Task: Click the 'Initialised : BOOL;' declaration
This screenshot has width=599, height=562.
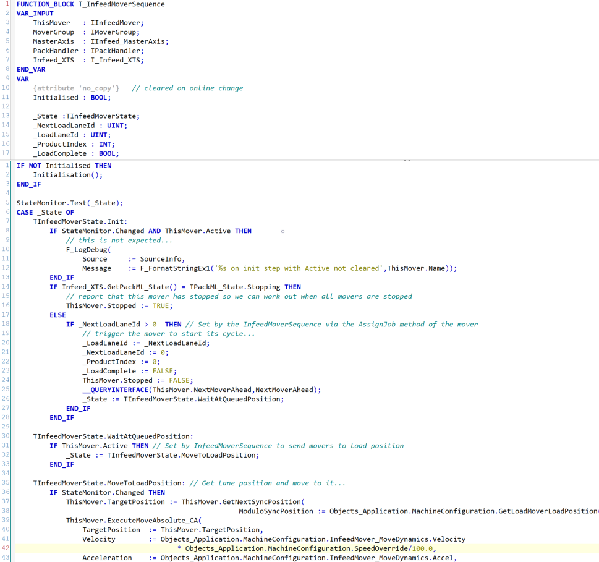Action: (72, 98)
